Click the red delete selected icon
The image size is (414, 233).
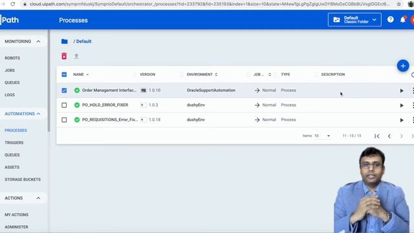point(64,56)
